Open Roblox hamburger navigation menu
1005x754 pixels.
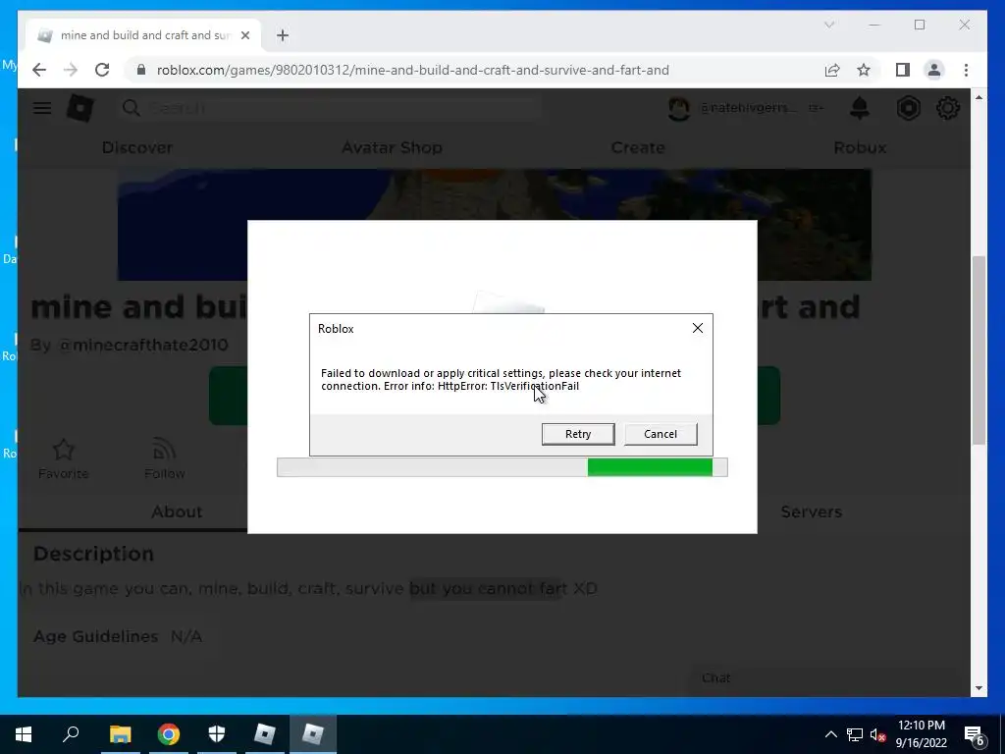[x=41, y=108]
